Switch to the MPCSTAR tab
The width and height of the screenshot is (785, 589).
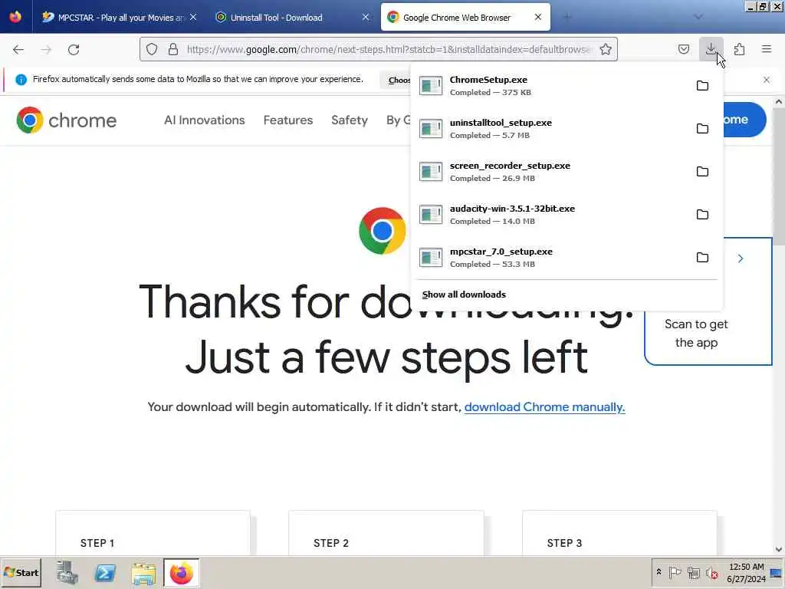click(x=119, y=18)
